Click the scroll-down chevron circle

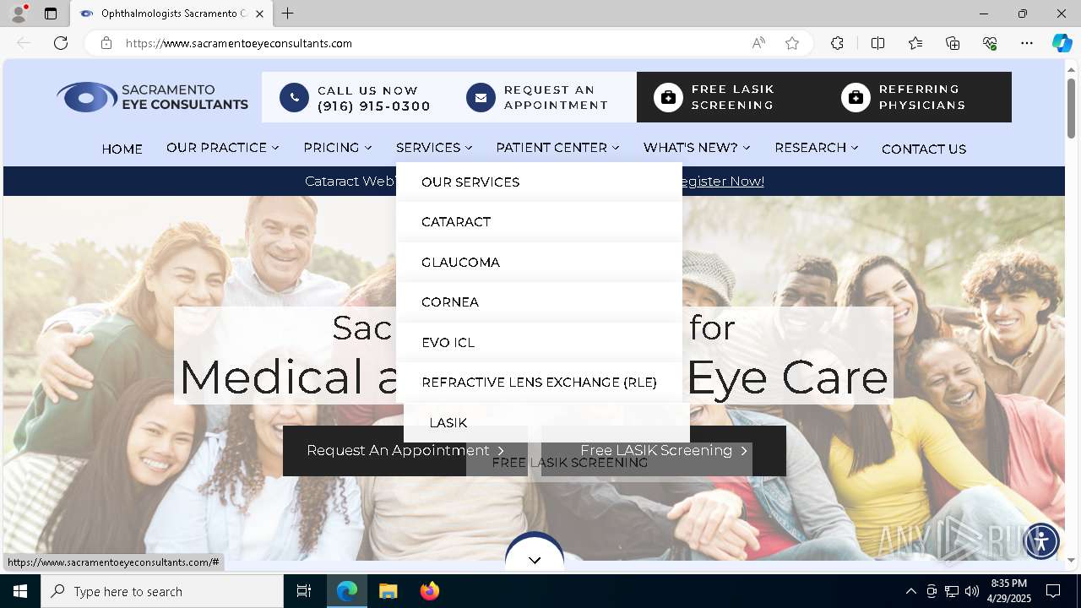pyautogui.click(x=535, y=557)
